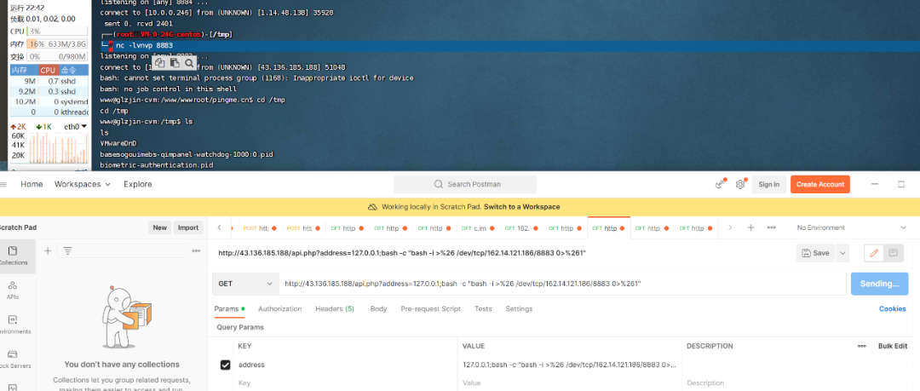Click into the request URL input field
This screenshot has width=920, height=391.
coord(563,284)
